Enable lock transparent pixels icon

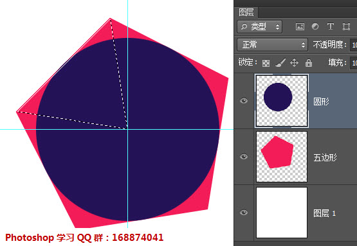tap(266, 63)
